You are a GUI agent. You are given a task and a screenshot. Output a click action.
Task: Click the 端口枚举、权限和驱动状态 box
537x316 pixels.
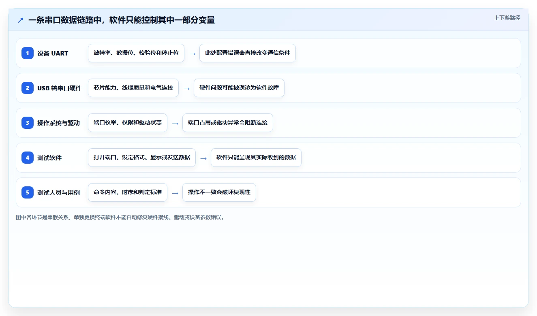point(128,123)
